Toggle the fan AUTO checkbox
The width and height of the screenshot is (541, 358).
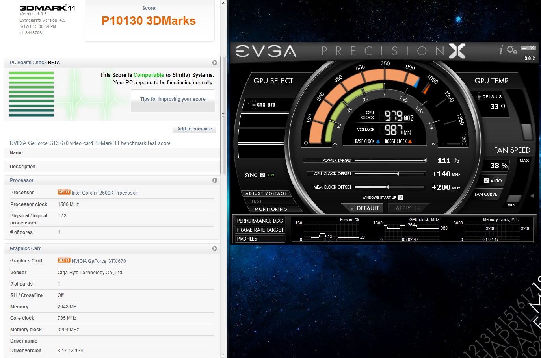486,181
